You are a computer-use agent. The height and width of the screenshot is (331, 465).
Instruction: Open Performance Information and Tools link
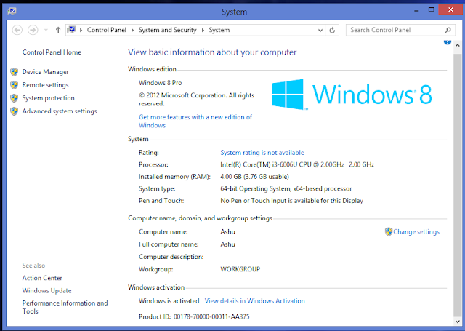tap(65, 307)
